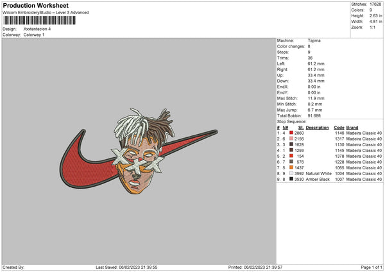
Task: Click the 'Wilcom EmbroideryStudio – Level 3 Advanced' text
Action: click(46, 13)
